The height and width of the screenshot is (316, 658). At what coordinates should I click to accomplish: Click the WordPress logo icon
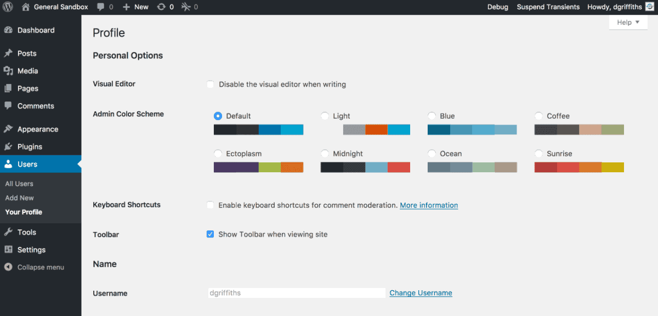8,7
